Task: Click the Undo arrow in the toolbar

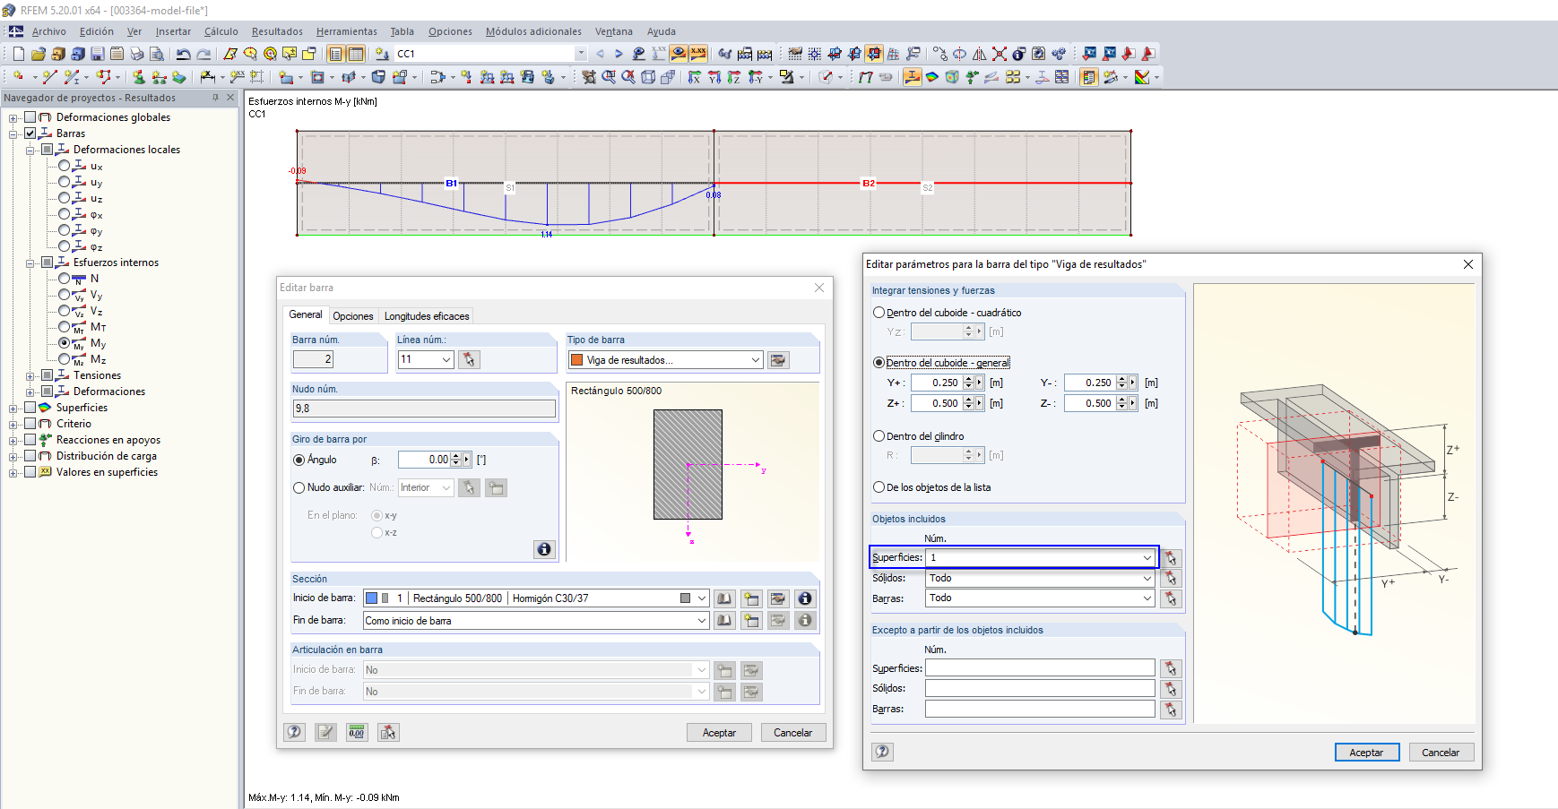Action: coord(183,54)
